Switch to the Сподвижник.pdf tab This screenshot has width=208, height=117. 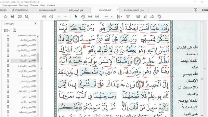[x=47, y=10]
